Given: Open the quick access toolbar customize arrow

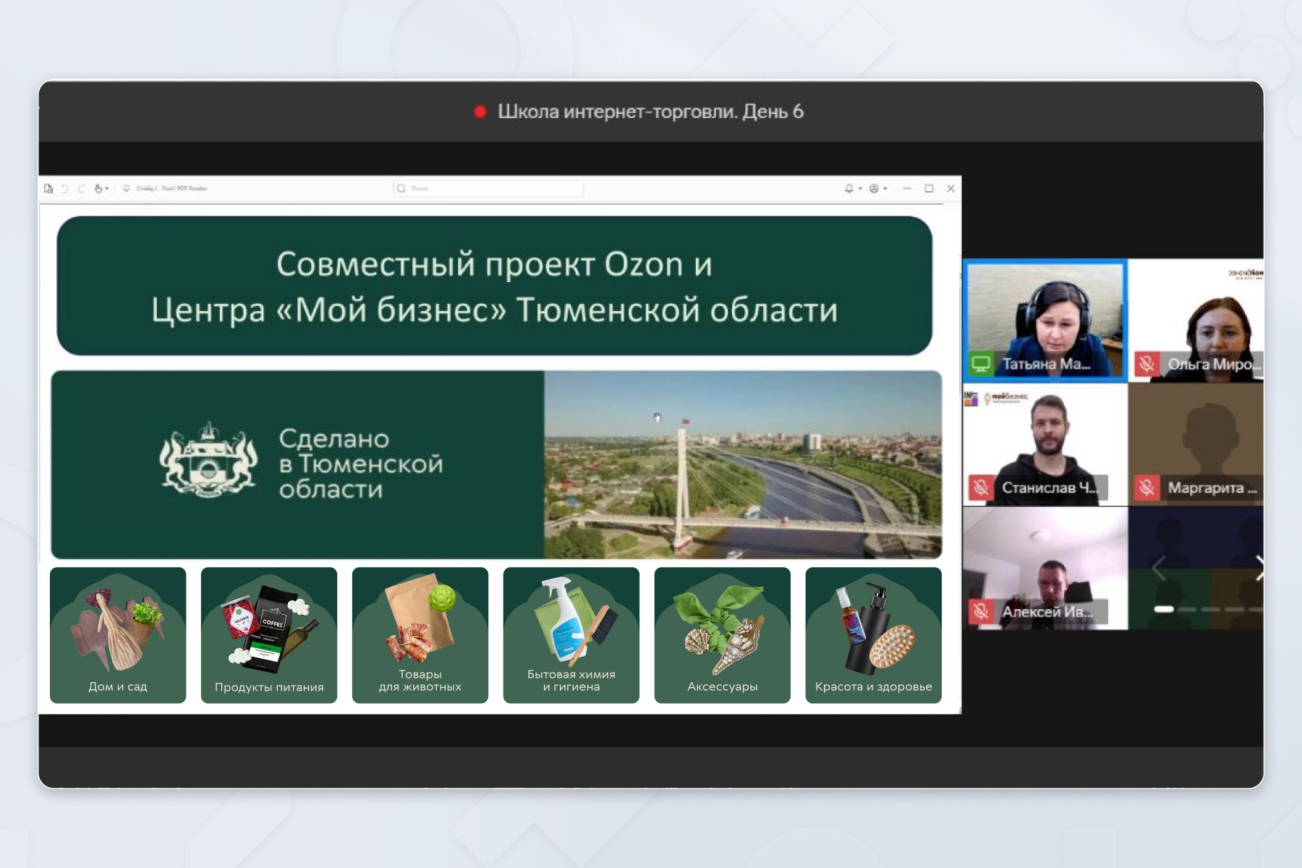Looking at the screenshot, I should click(x=126, y=189).
